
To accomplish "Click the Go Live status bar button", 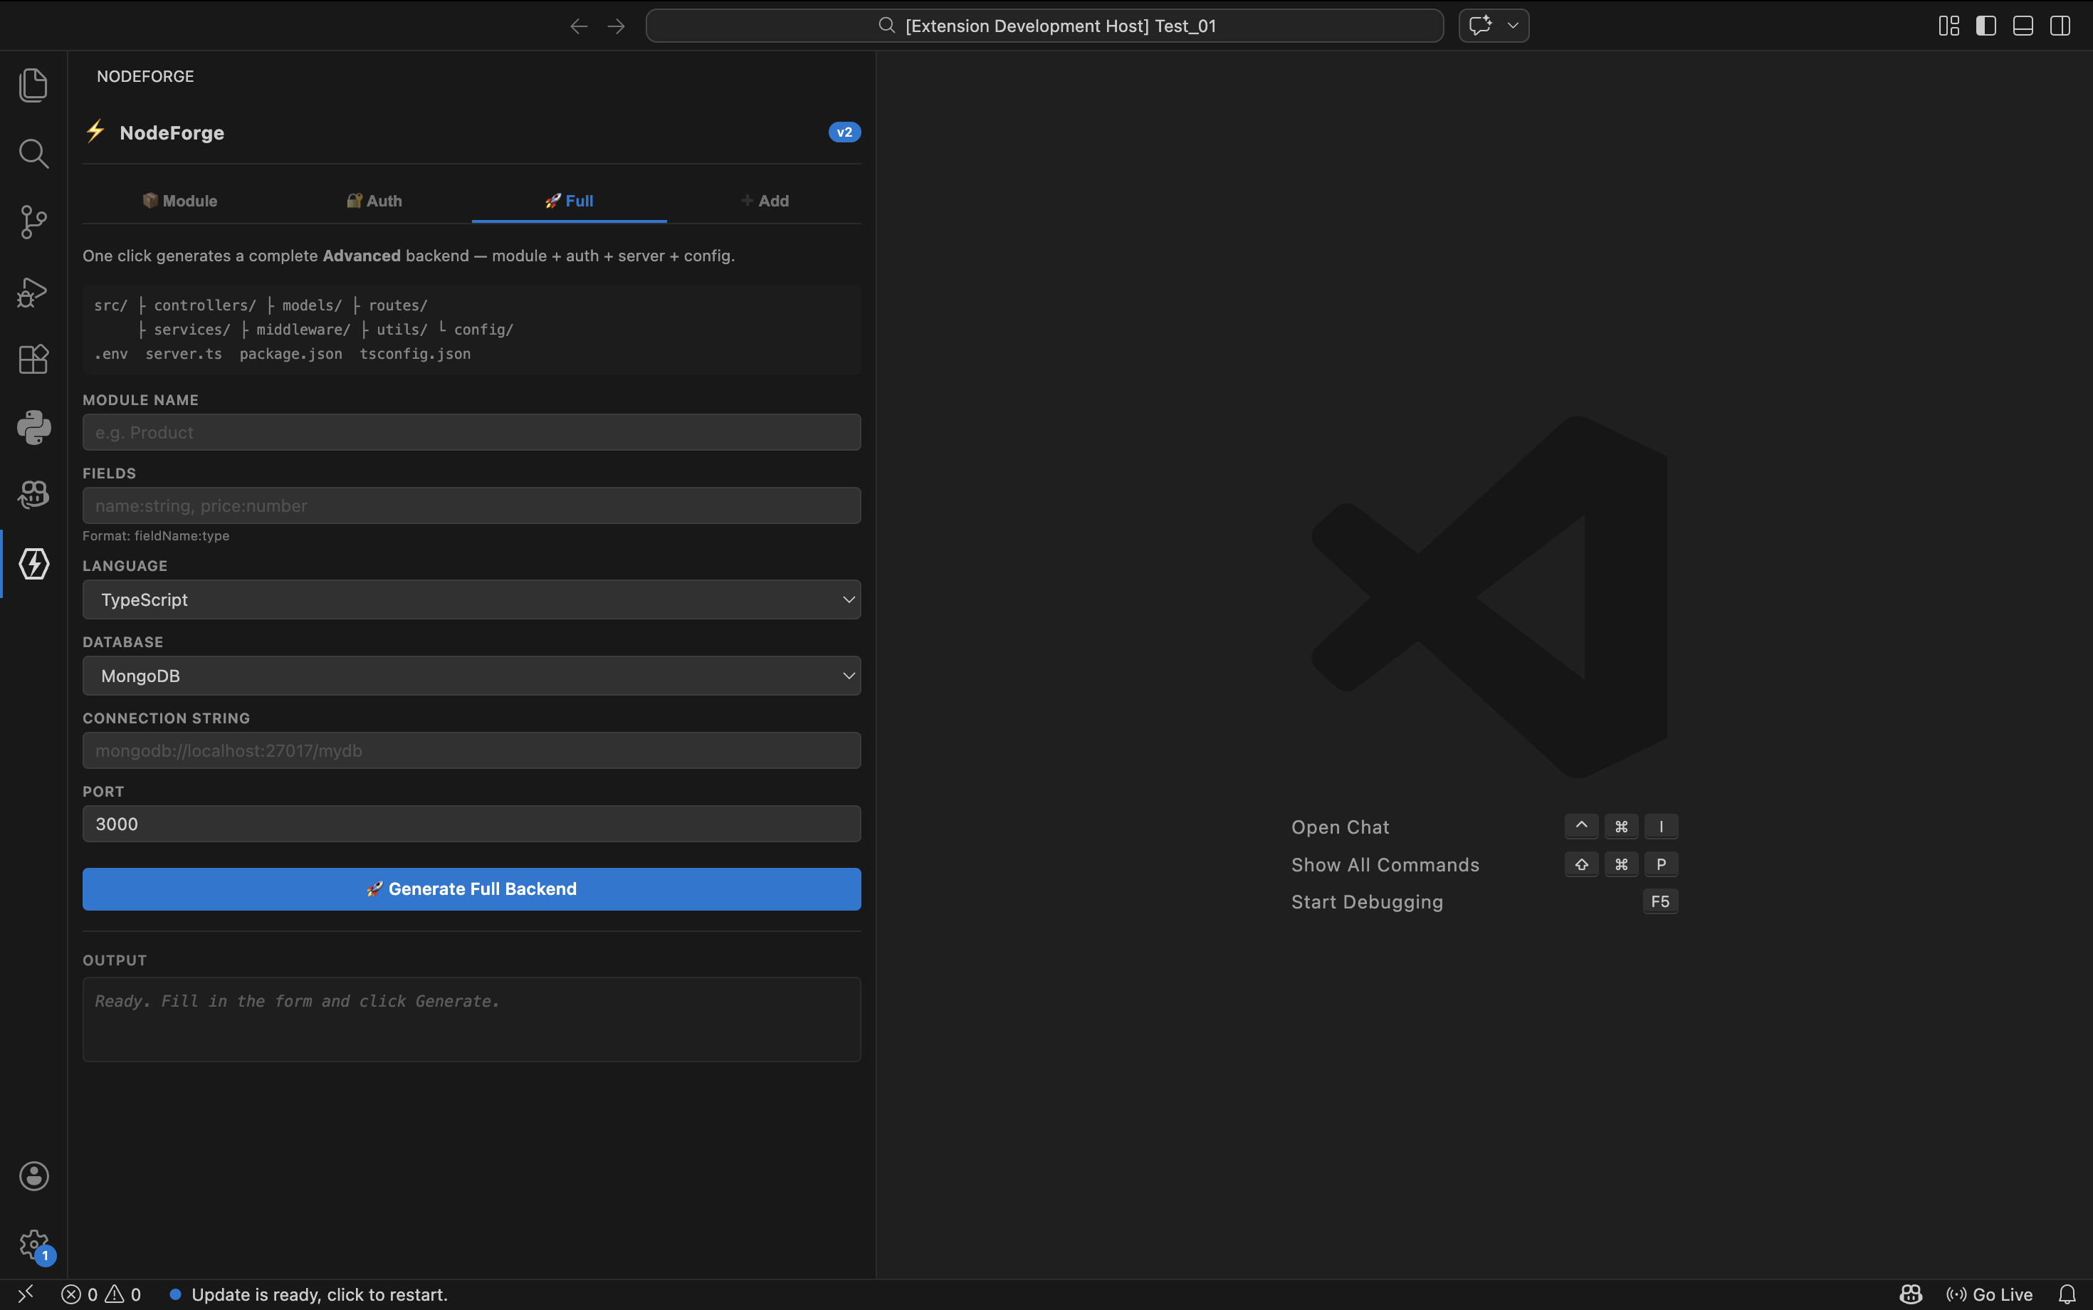I will 1989,1294.
